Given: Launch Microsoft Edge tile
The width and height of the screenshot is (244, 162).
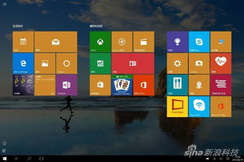Looking at the screenshot, I should point(23,63).
